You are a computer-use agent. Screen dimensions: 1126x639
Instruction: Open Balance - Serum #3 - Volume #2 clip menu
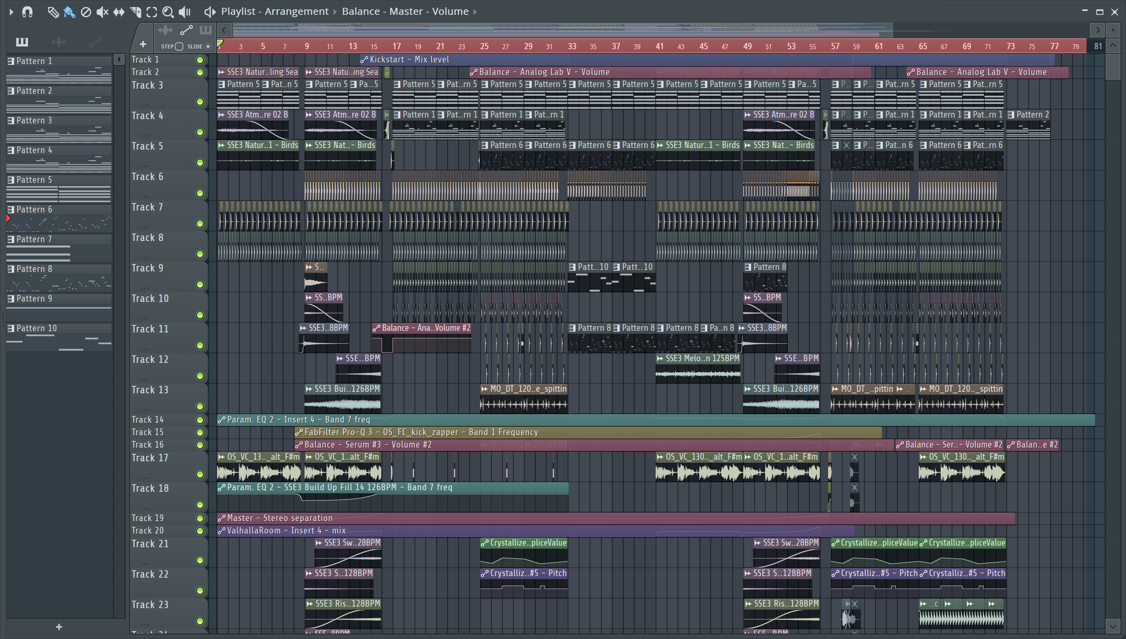299,445
